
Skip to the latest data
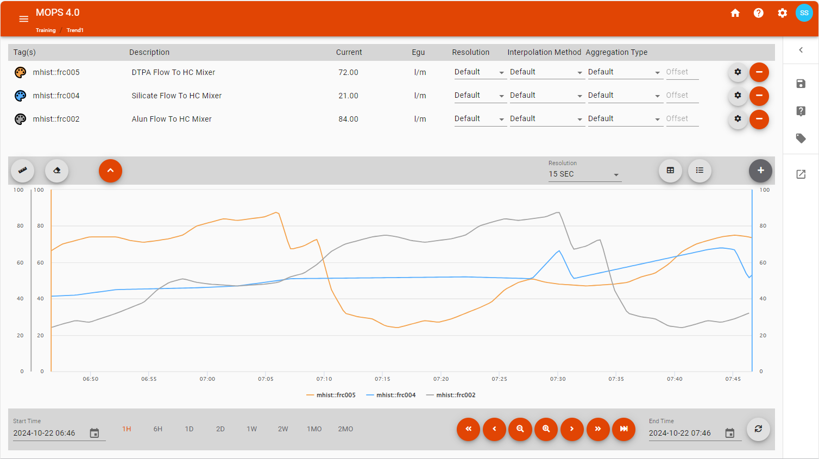623,429
